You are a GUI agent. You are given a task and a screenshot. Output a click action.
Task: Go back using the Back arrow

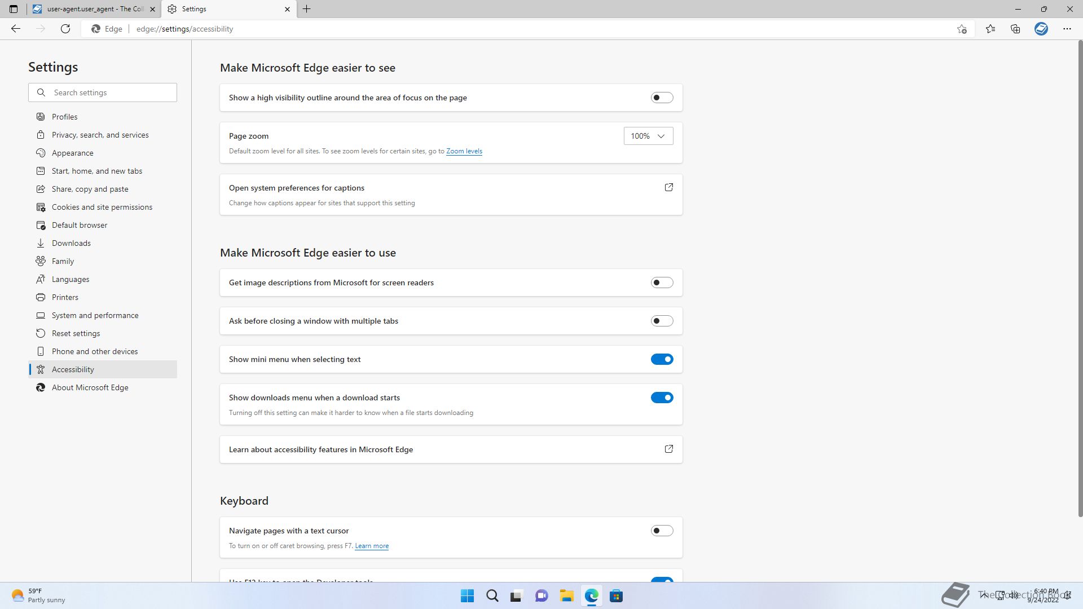pyautogui.click(x=16, y=29)
